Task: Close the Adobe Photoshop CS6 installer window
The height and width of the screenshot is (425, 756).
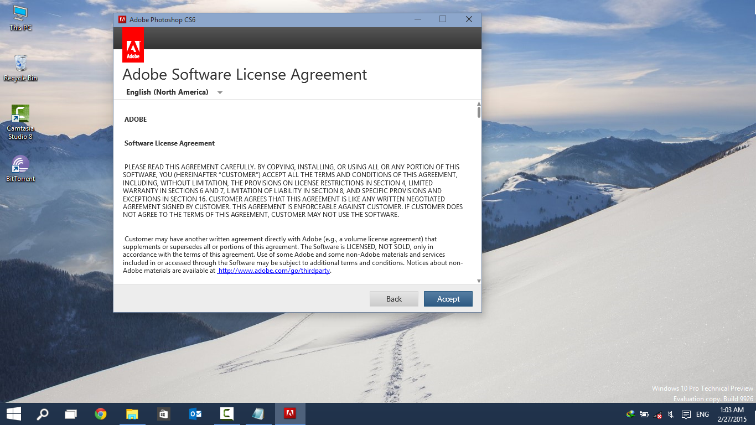Action: click(x=469, y=19)
